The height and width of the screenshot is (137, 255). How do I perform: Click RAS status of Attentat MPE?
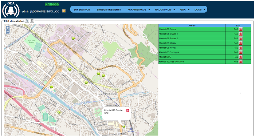[x=236, y=57]
